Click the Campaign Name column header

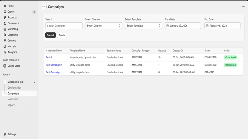[54, 51]
